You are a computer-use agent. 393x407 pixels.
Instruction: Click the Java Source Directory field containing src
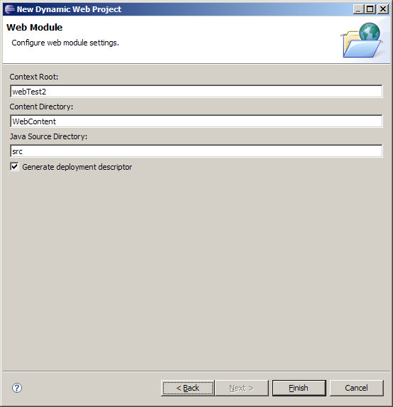point(196,151)
